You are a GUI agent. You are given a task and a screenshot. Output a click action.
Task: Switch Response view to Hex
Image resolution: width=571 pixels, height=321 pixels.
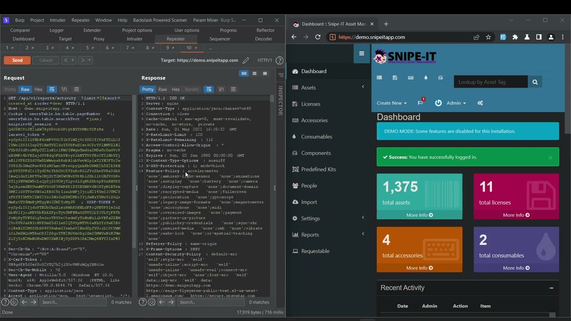coord(176,89)
